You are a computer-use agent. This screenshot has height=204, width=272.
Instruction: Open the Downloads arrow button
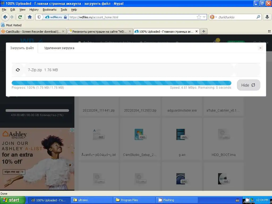click(x=267, y=17)
